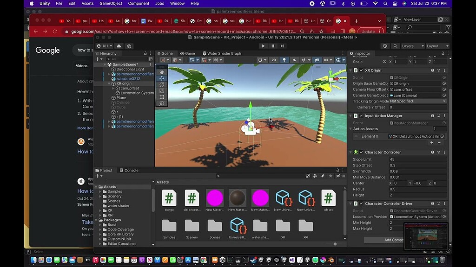Image resolution: width=476 pixels, height=267 pixels.
Task: Open the Tracking Origin Mode dropdown
Action: (x=417, y=101)
